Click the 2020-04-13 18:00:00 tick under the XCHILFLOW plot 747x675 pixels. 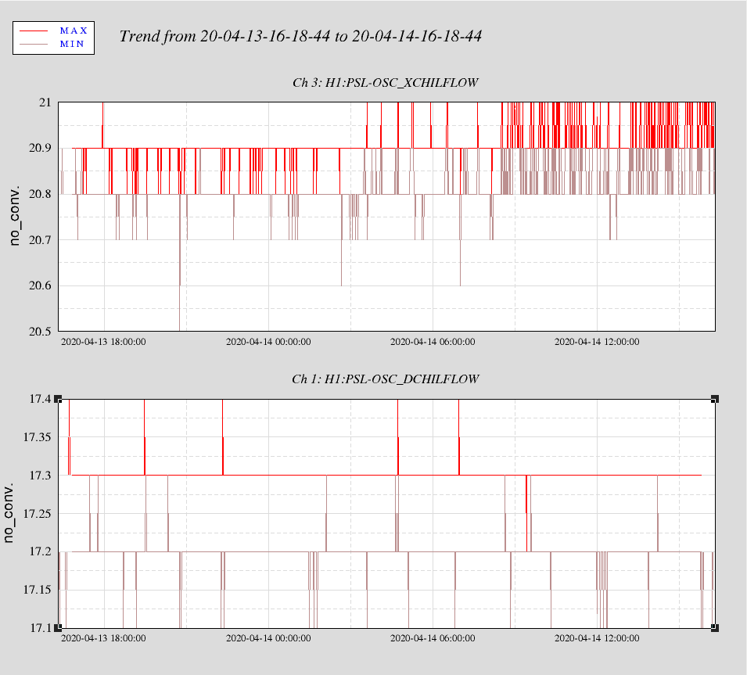tap(103, 342)
